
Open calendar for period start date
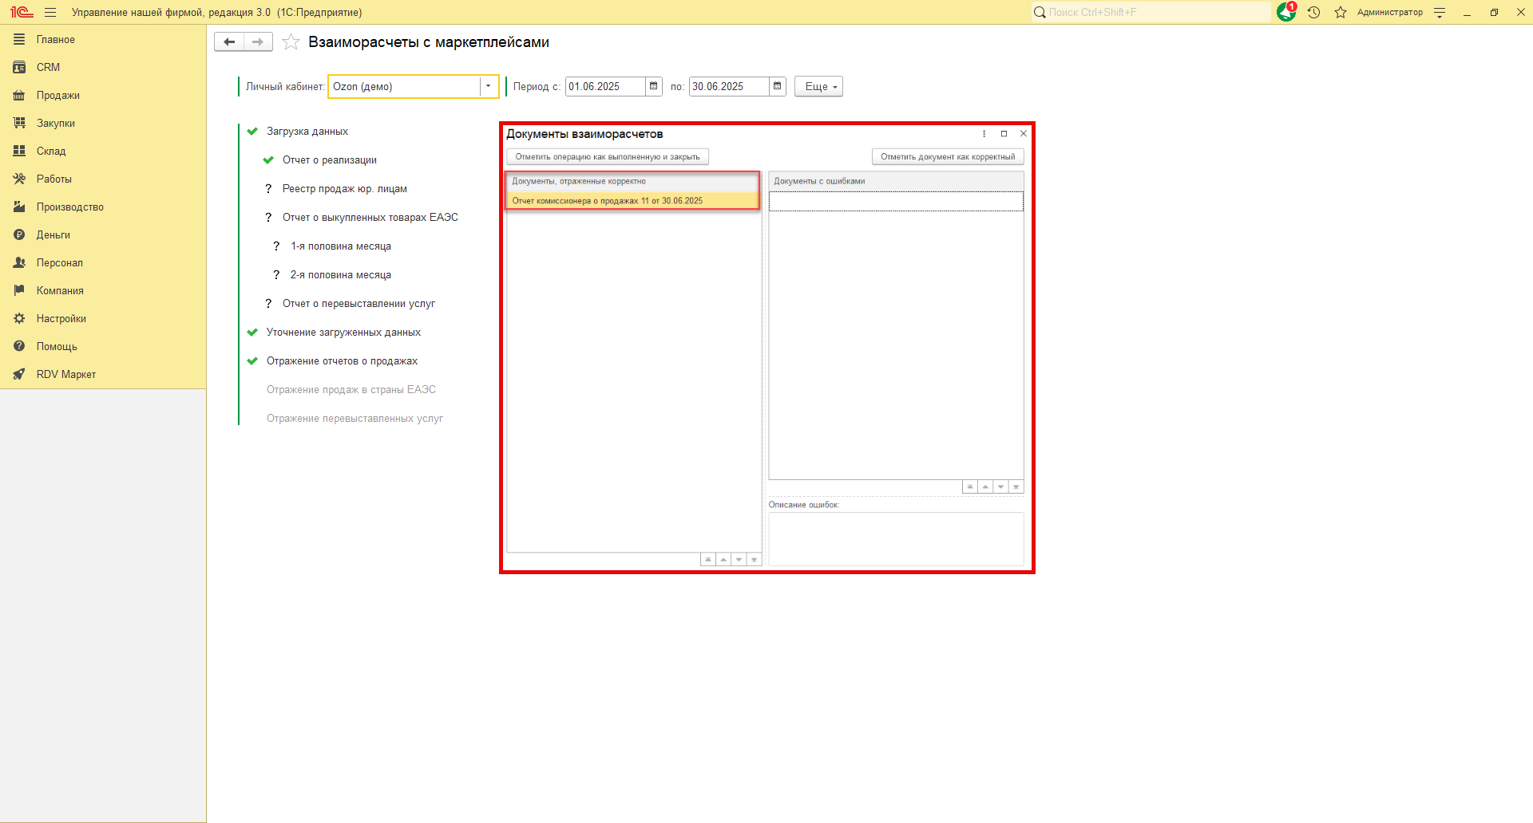click(x=654, y=86)
